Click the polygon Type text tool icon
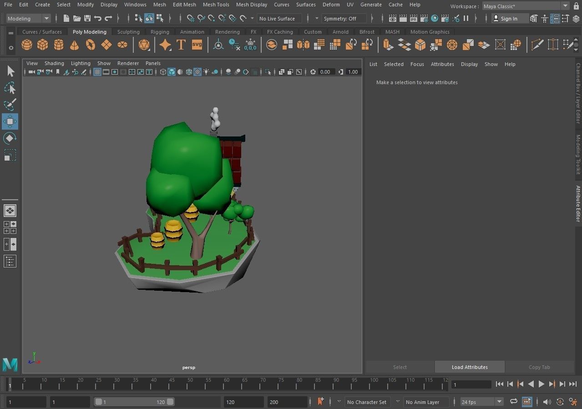This screenshot has width=582, height=409. point(181,45)
